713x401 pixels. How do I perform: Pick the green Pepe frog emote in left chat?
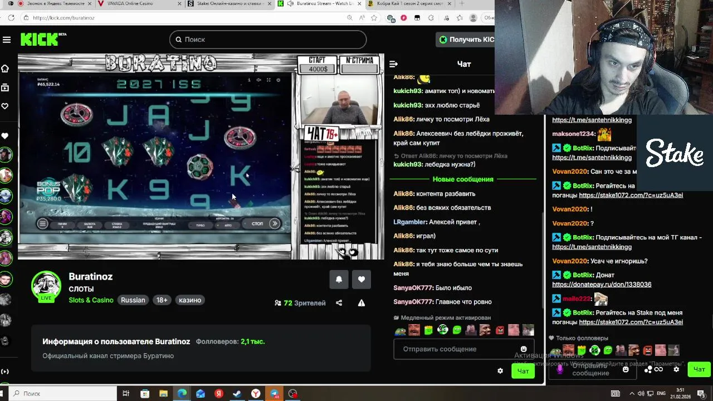click(x=400, y=330)
